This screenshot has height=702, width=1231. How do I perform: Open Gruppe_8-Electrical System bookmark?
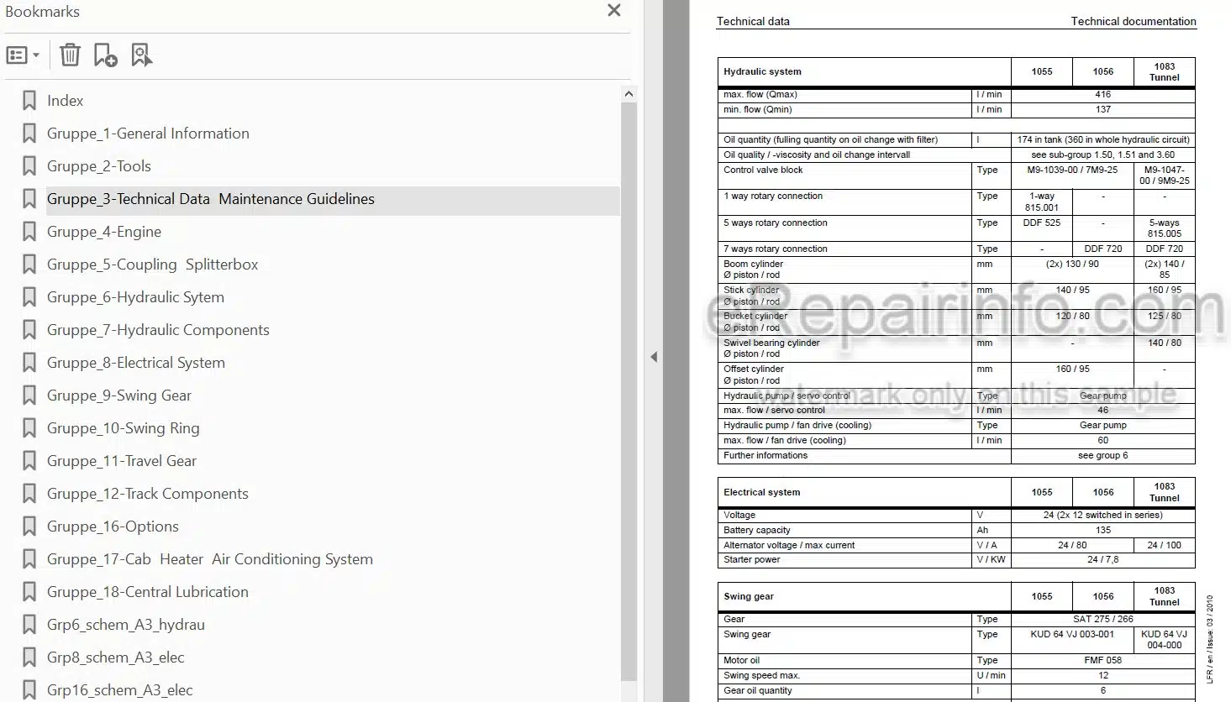136,363
